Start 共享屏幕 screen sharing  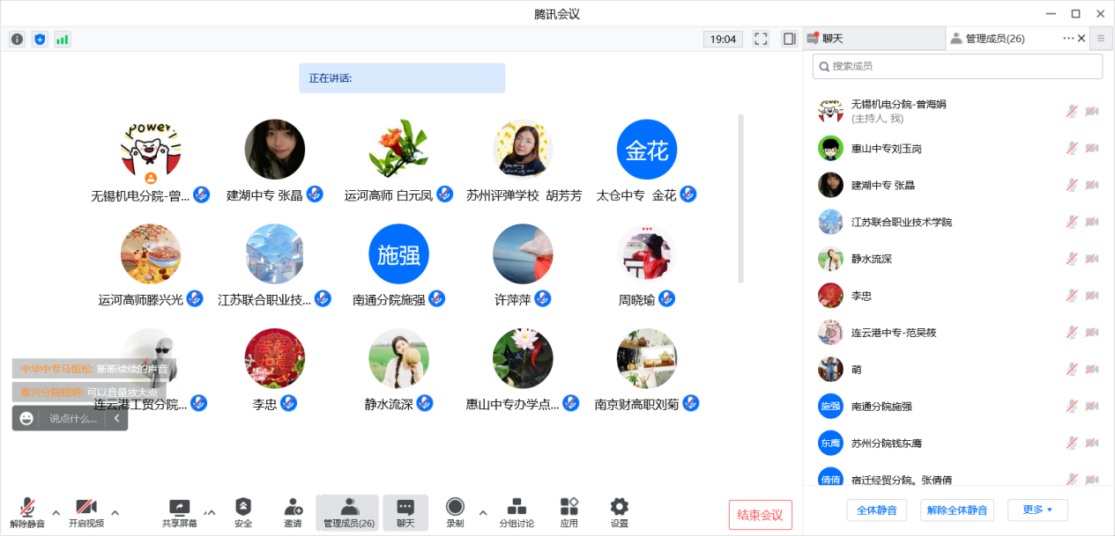[180, 512]
